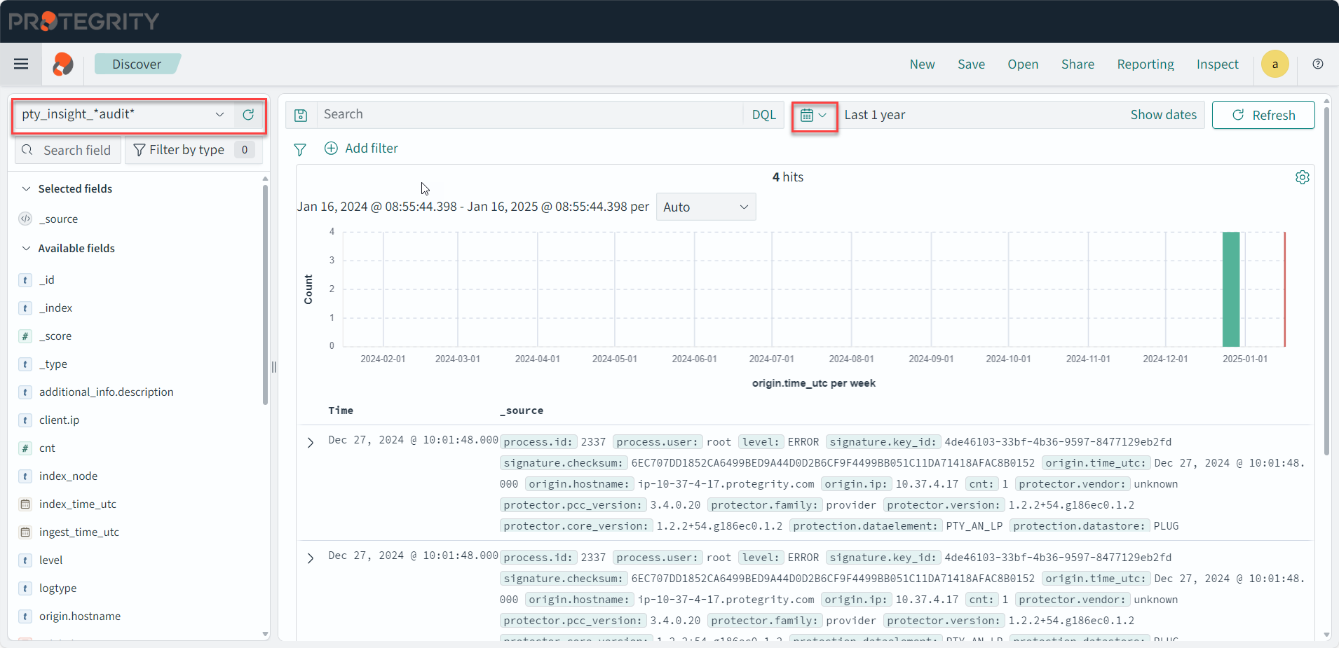Open chart options gear icon
This screenshot has width=1339, height=648.
click(x=1302, y=177)
